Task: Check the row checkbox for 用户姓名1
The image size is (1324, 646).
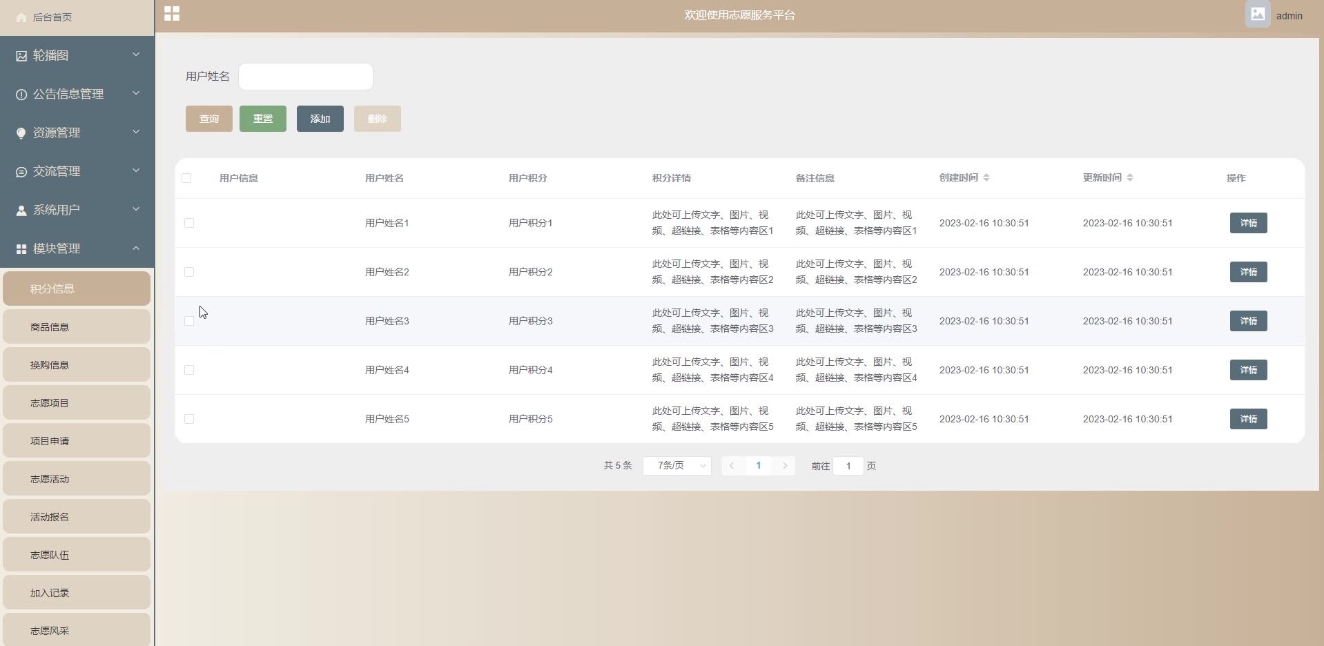Action: (x=189, y=223)
